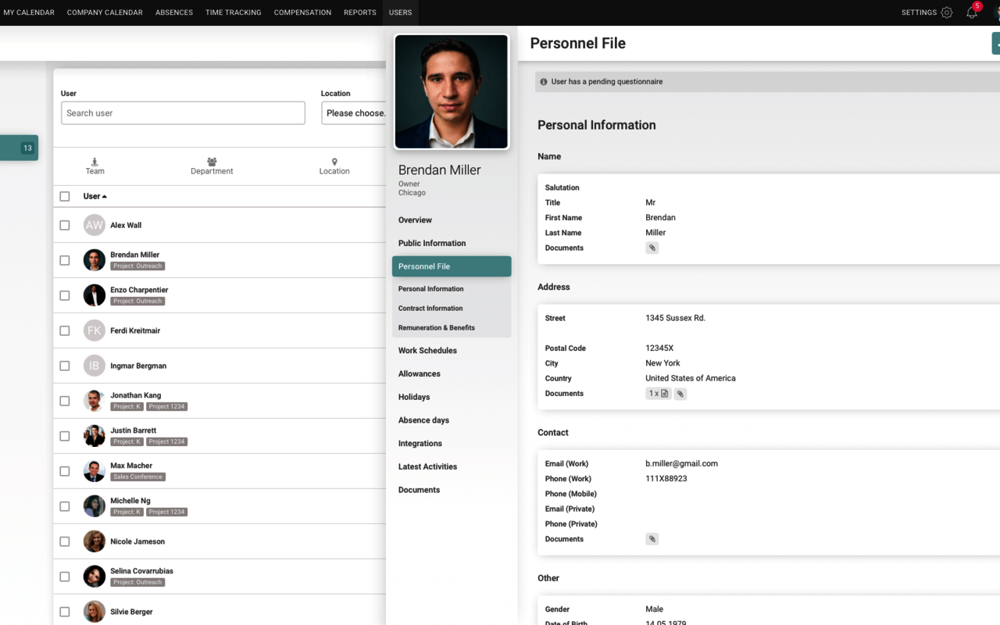Click the postal code 12345X
Image resolution: width=1000 pixels, height=625 pixels.
coord(659,348)
